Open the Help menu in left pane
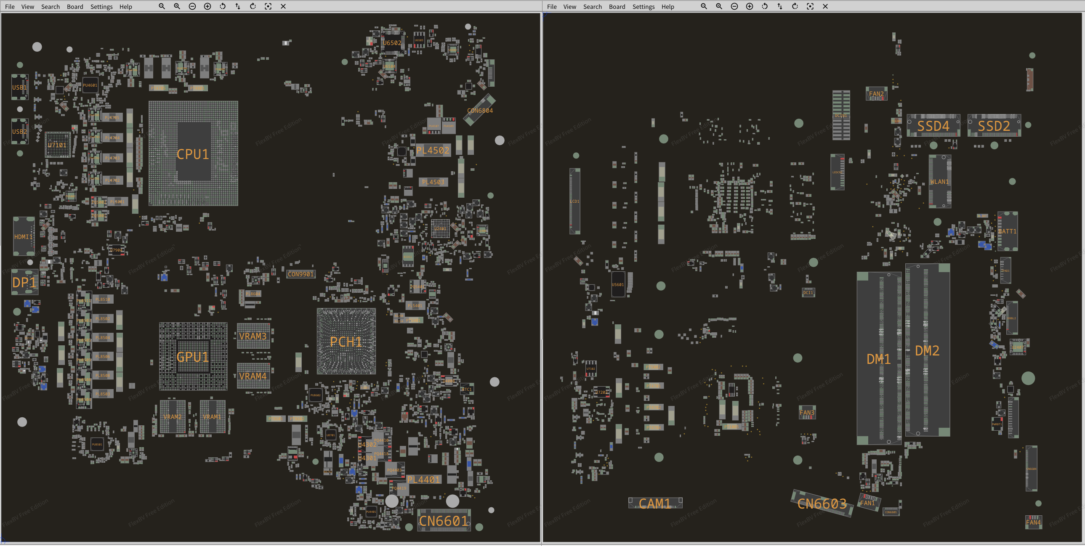Image resolution: width=1085 pixels, height=546 pixels. click(125, 7)
